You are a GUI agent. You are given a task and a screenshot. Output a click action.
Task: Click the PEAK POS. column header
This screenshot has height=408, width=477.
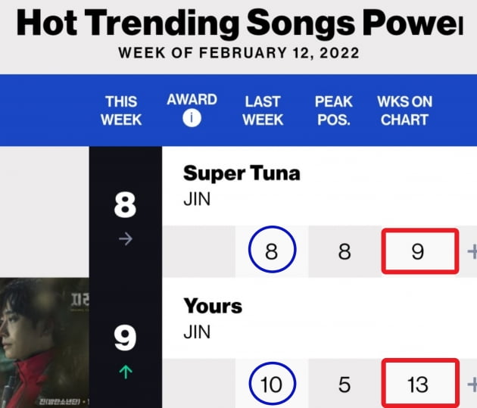(x=334, y=111)
